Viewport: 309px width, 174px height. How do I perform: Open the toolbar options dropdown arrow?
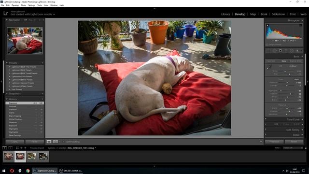pos(261,142)
